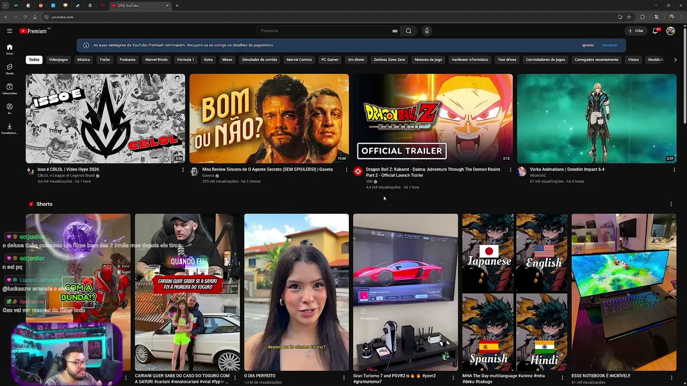Open options for Varka Animations video

pyautogui.click(x=674, y=170)
